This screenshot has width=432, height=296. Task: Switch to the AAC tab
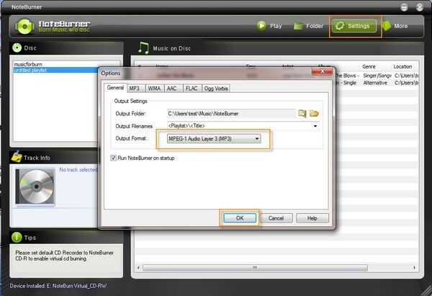point(174,89)
